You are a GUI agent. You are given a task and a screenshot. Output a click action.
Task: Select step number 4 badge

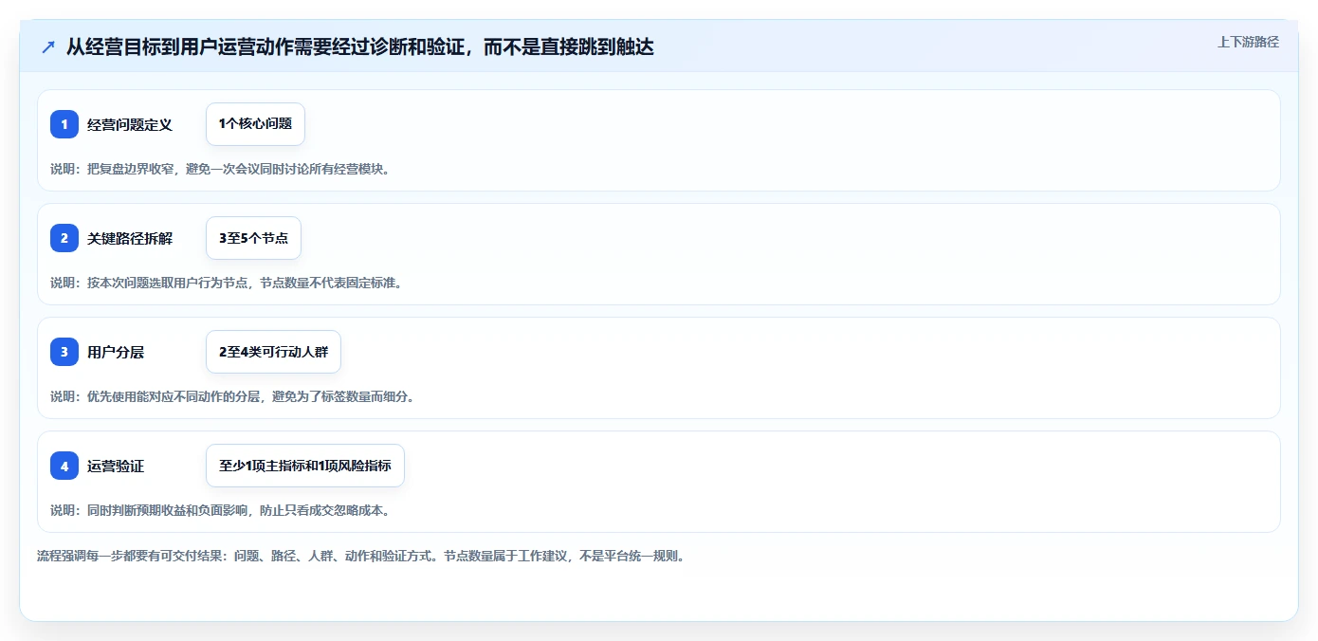click(64, 466)
